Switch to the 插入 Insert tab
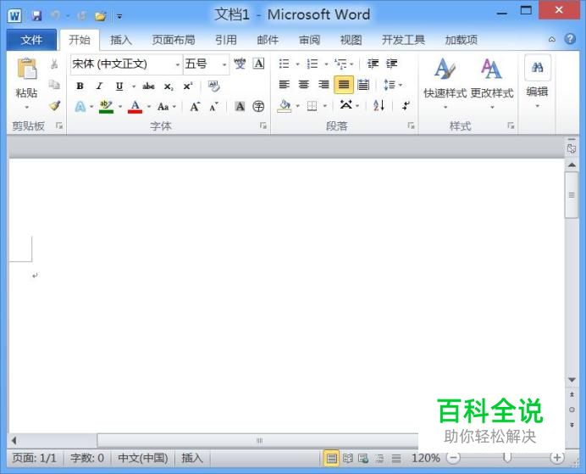This screenshot has height=474, width=586. coord(121,40)
